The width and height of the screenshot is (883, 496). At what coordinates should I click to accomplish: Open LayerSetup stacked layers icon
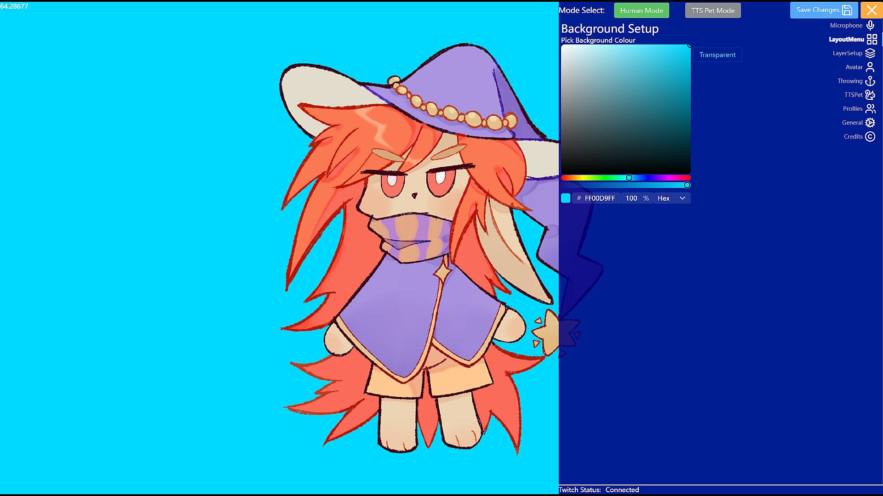click(x=870, y=53)
